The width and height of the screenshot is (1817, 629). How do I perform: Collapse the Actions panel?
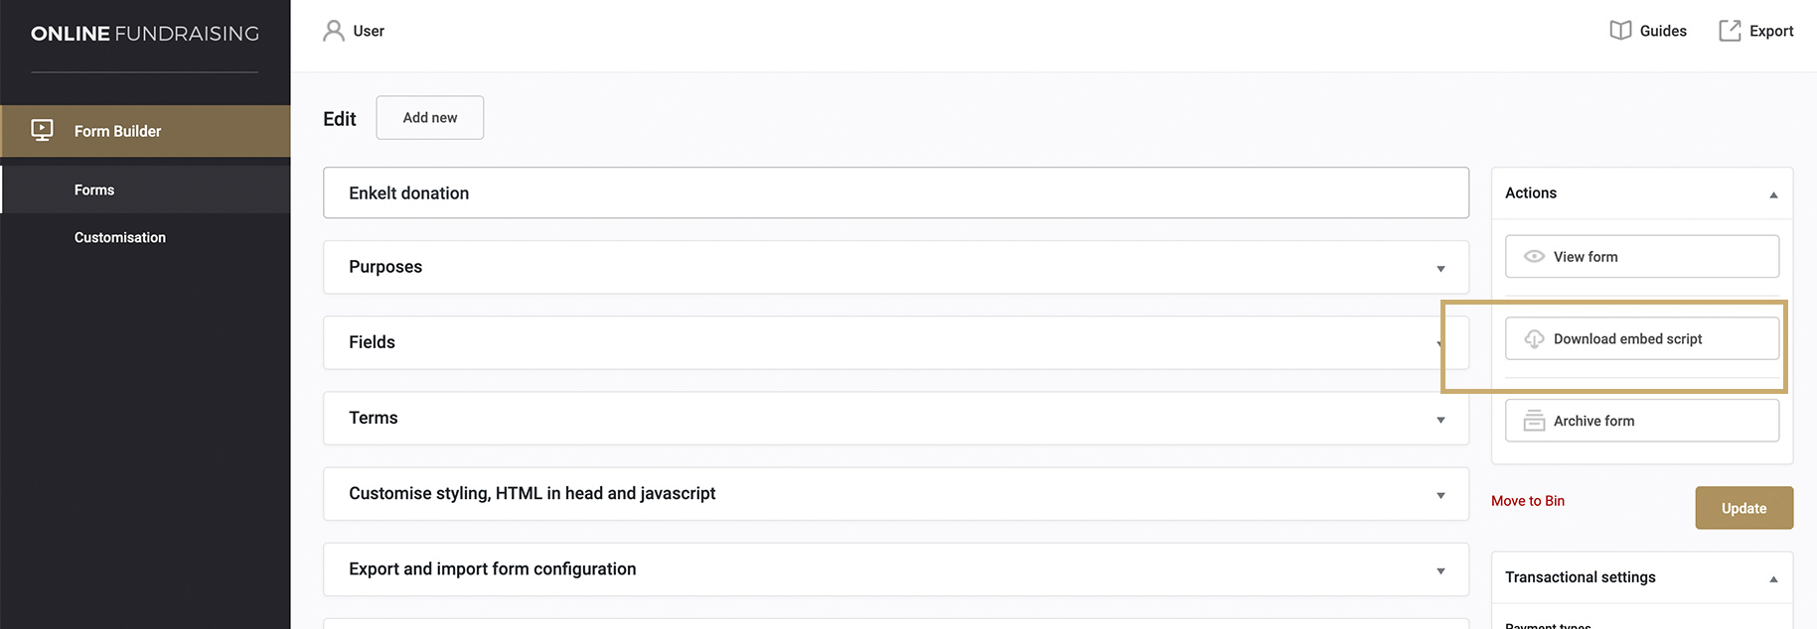(x=1773, y=194)
